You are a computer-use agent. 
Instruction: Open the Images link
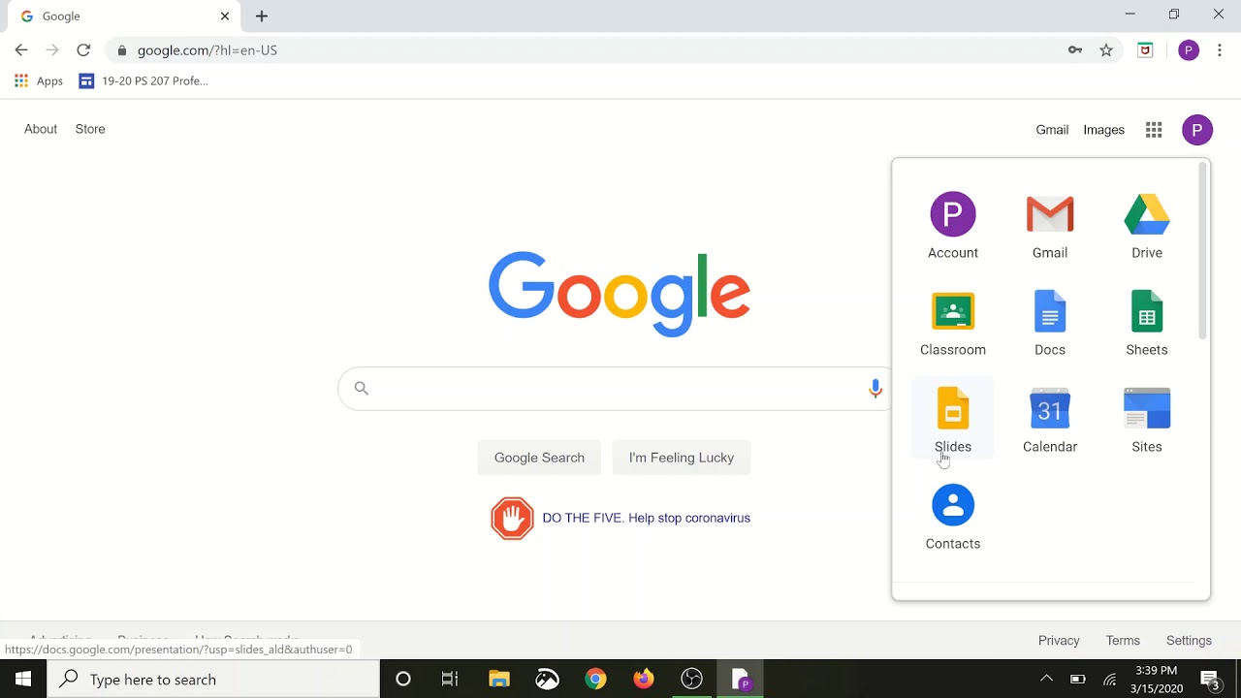pyautogui.click(x=1104, y=130)
